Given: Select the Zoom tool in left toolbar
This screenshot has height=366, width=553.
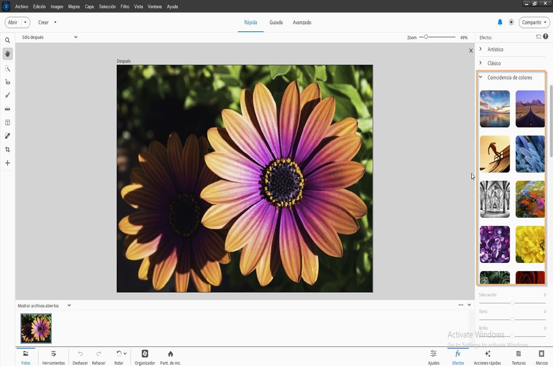Looking at the screenshot, I should coord(7,41).
